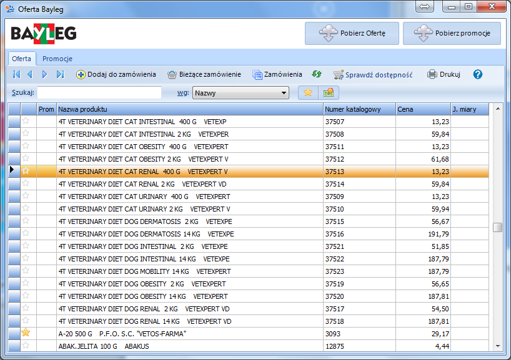Click the Prom column header
The height and width of the screenshot is (360, 511).
[46, 109]
